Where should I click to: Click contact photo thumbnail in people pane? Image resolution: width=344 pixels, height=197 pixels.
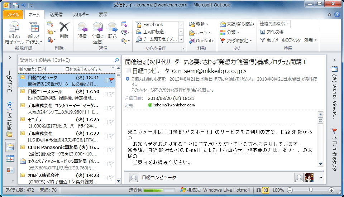[x=309, y=178]
